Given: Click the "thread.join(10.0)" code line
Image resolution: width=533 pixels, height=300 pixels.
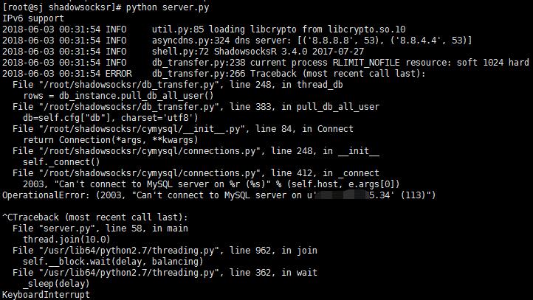Looking at the screenshot, I should (x=63, y=240).
